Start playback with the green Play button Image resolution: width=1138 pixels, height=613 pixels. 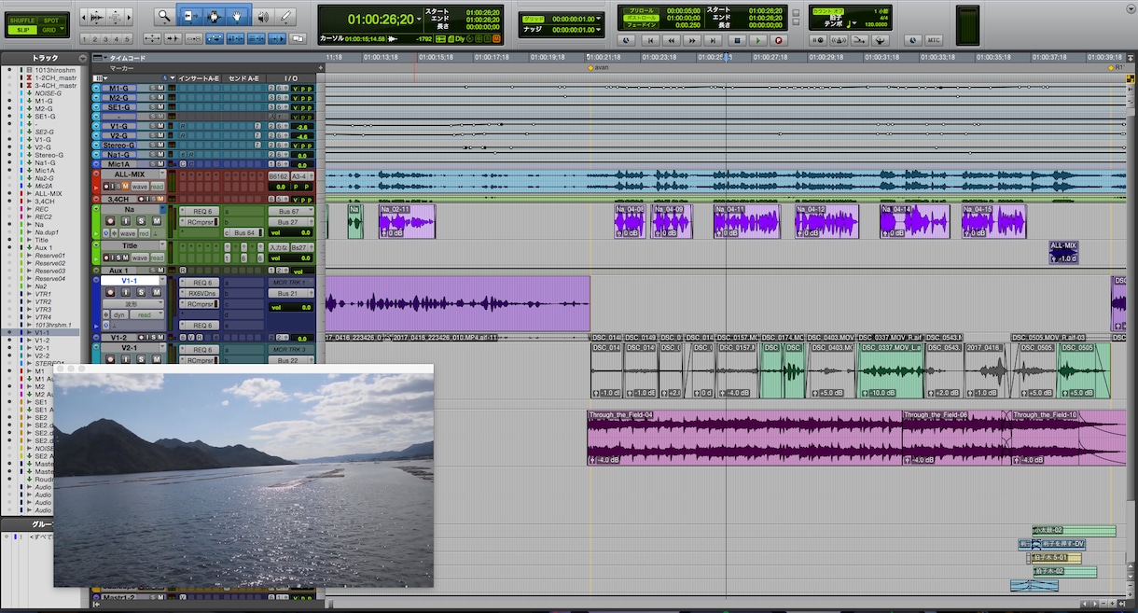[758, 40]
